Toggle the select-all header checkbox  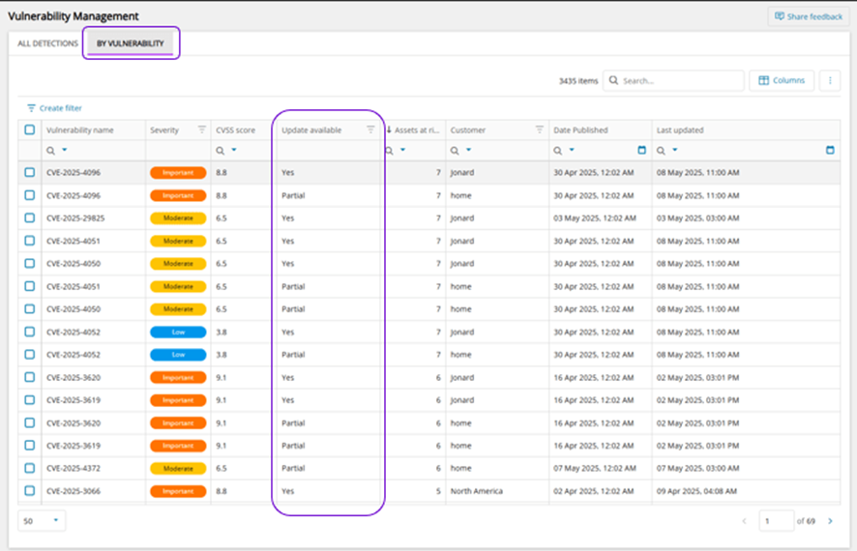30,130
